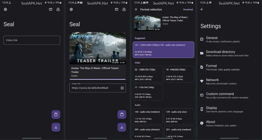Tap the large Avatar Teaser Trailer thumbnail
Screen dimensions: 262x140
pos(98,48)
